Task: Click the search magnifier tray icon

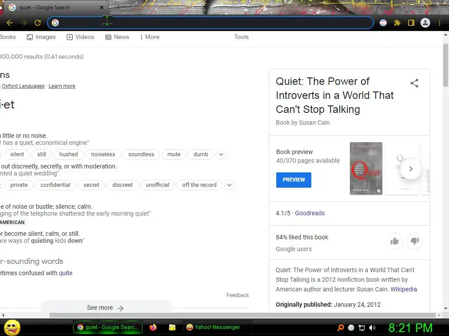Action: pos(340,328)
